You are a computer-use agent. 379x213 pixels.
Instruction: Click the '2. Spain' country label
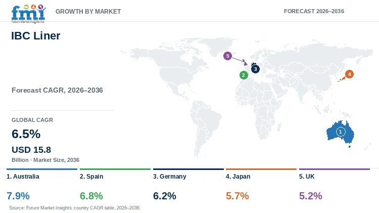91,177
